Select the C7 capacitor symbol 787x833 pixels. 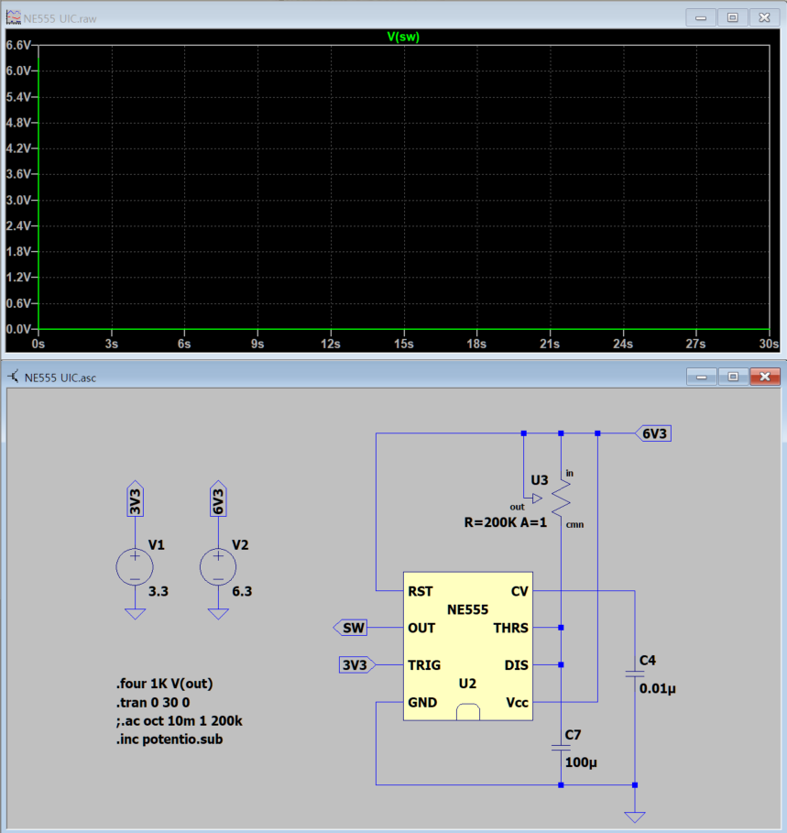click(x=560, y=748)
